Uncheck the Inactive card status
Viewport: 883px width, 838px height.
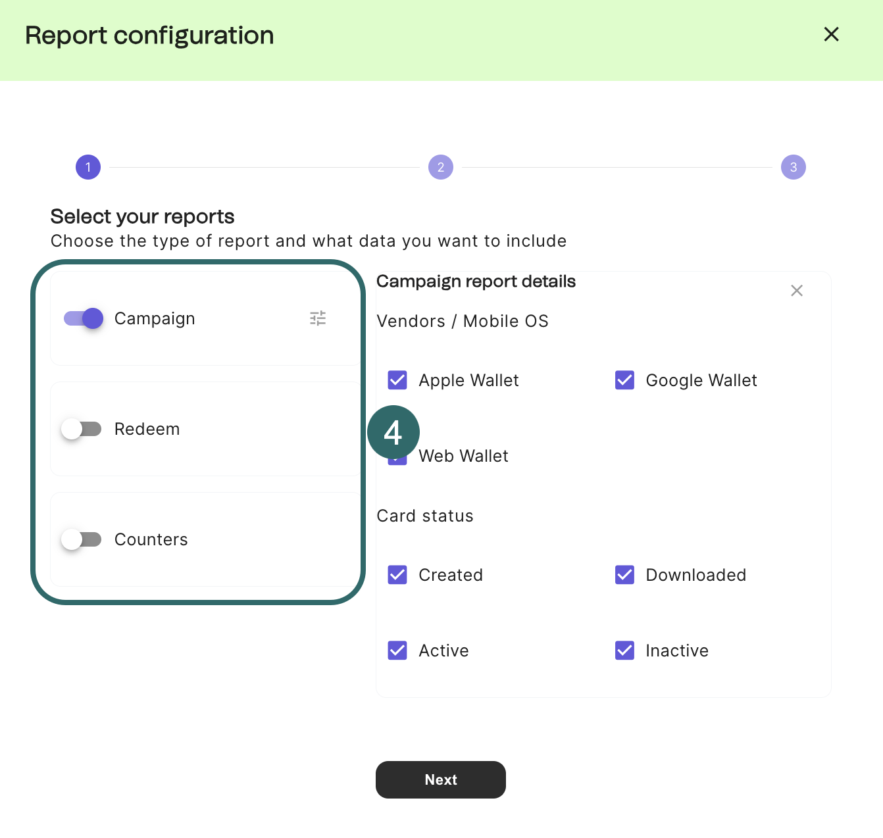pyautogui.click(x=624, y=650)
